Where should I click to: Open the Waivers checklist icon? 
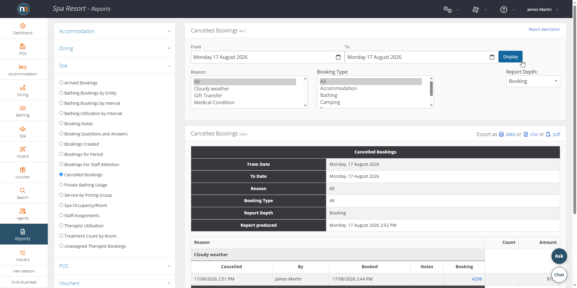click(x=23, y=253)
